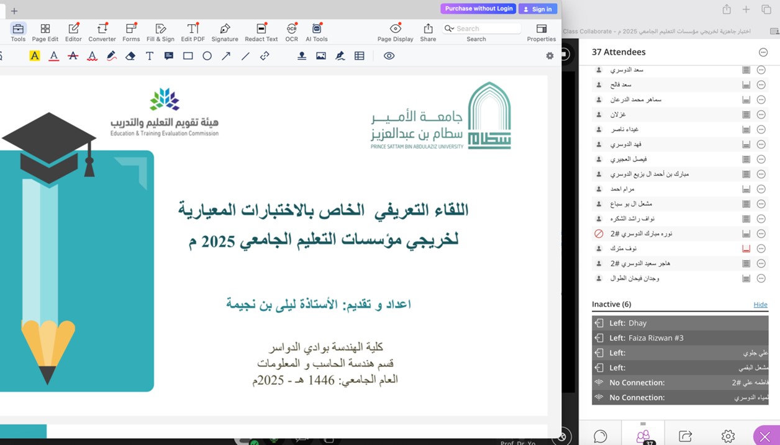Open options for attendee غزلان

761,115
